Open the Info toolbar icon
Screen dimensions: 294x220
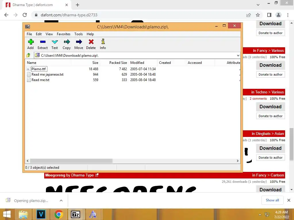[103, 42]
